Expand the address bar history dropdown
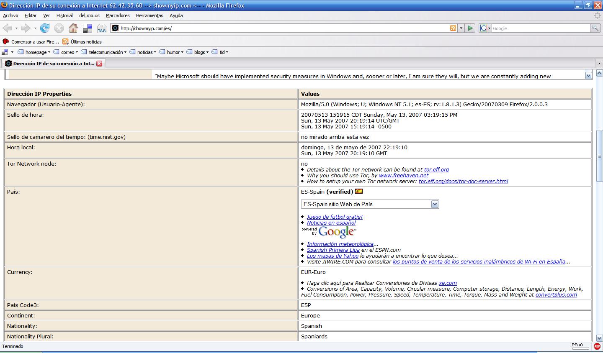The height and width of the screenshot is (353, 603). pyautogui.click(x=461, y=28)
